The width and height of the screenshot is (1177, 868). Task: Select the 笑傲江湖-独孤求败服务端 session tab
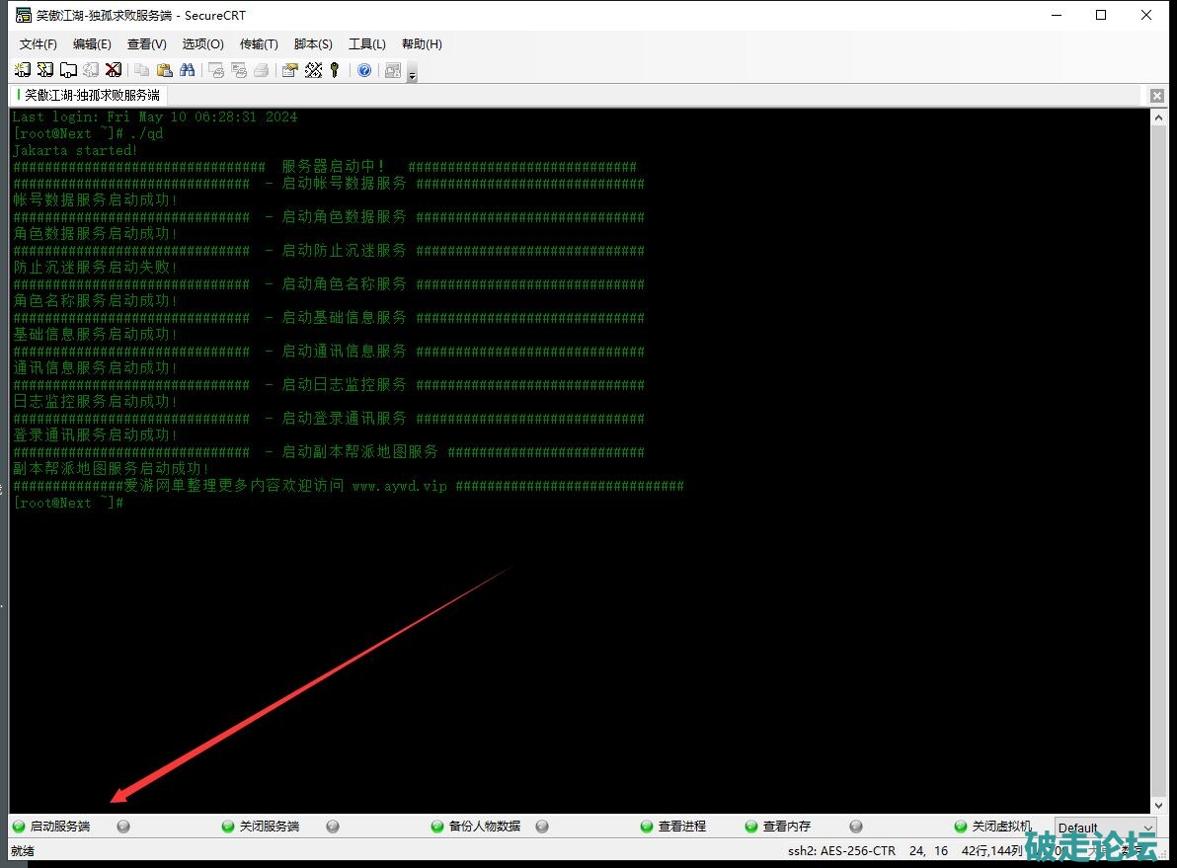coord(89,96)
